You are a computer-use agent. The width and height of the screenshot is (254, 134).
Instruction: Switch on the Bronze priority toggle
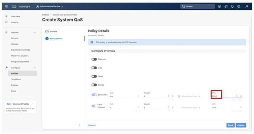coord(94,85)
